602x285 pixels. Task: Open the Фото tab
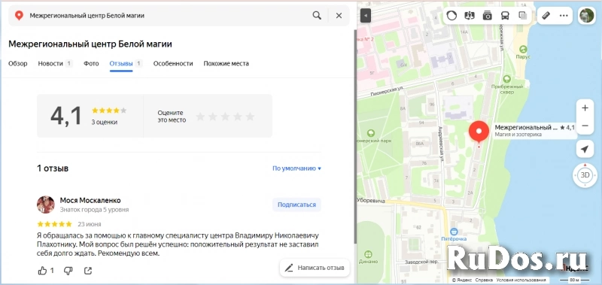click(91, 64)
